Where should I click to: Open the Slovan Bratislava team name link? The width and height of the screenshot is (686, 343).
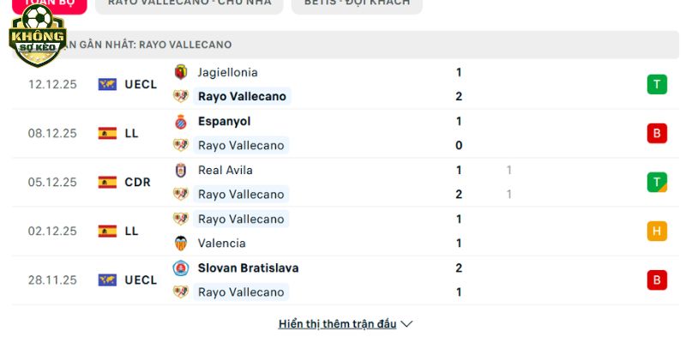pyautogui.click(x=248, y=268)
